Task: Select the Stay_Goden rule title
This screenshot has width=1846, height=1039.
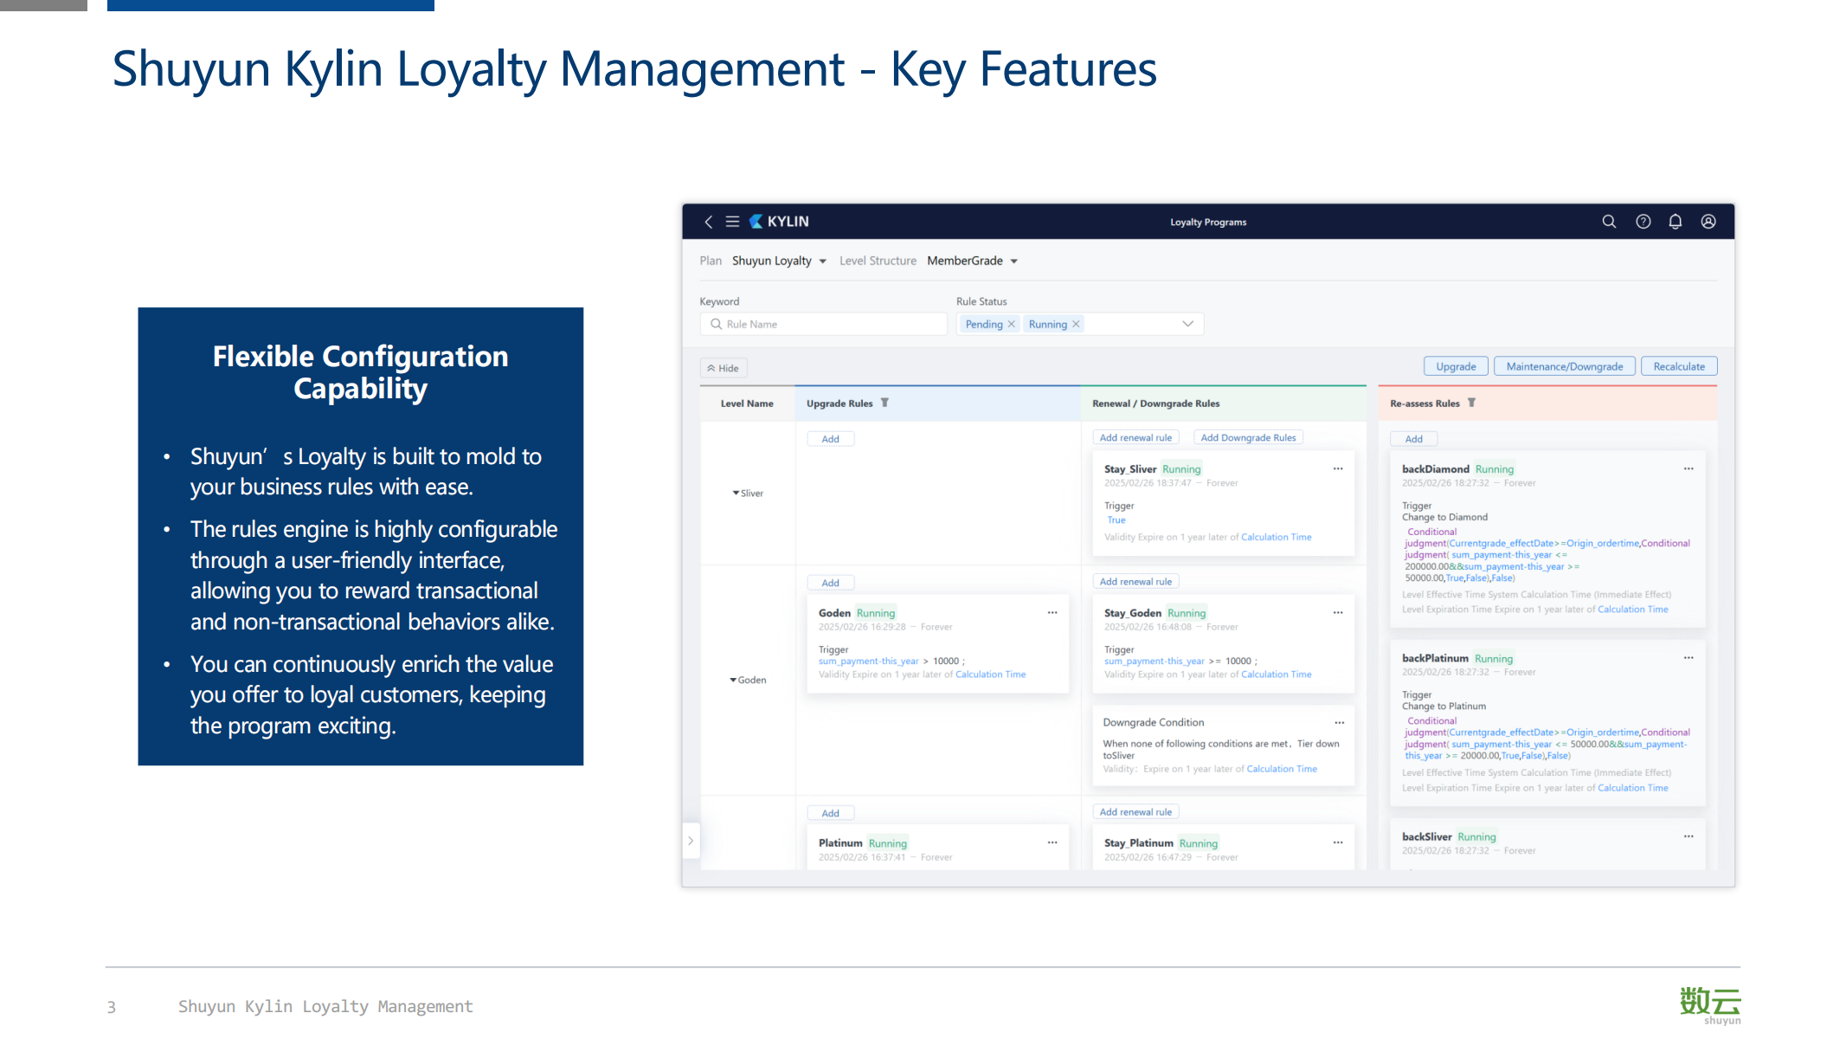Action: [x=1132, y=613]
